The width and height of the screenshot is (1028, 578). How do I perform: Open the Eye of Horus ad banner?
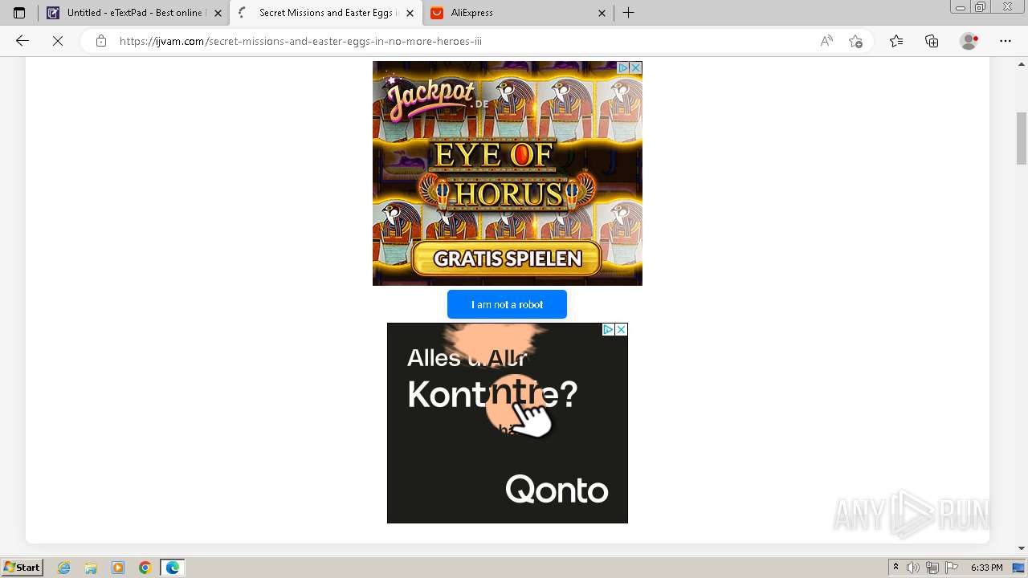507,173
